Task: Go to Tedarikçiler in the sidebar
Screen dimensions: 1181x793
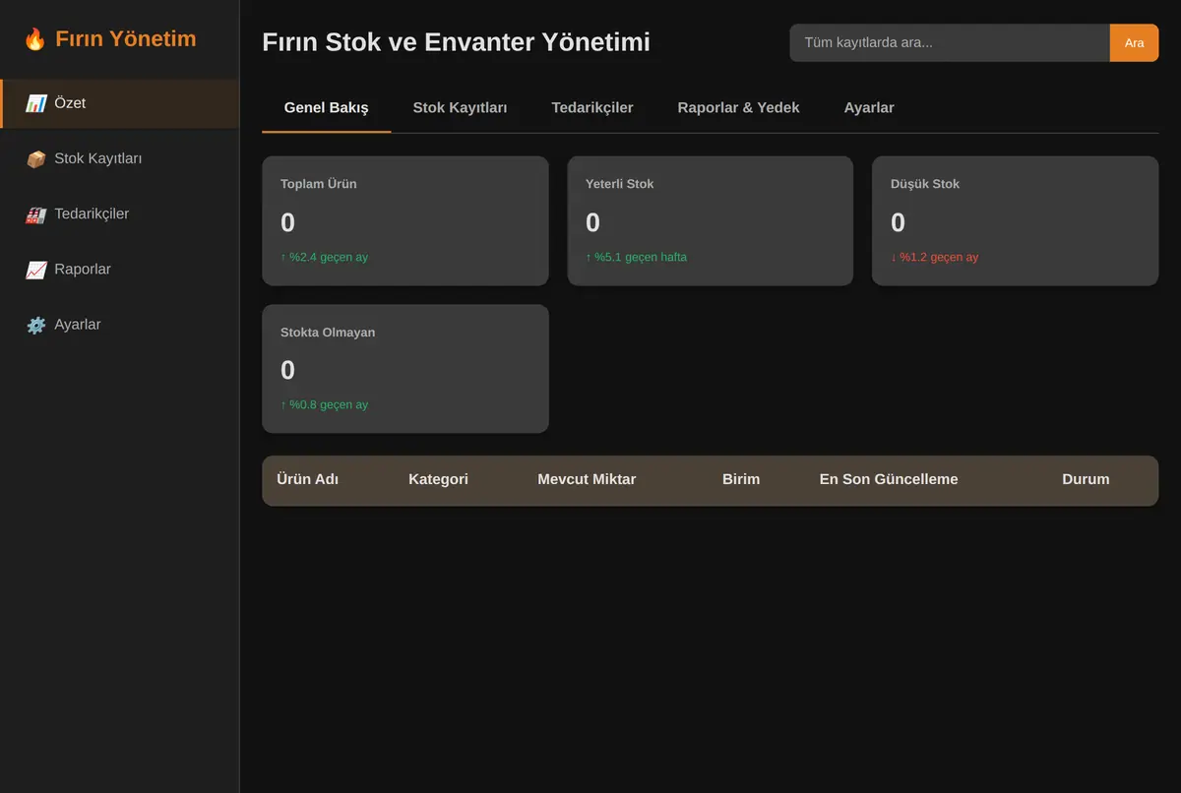Action: click(119, 213)
